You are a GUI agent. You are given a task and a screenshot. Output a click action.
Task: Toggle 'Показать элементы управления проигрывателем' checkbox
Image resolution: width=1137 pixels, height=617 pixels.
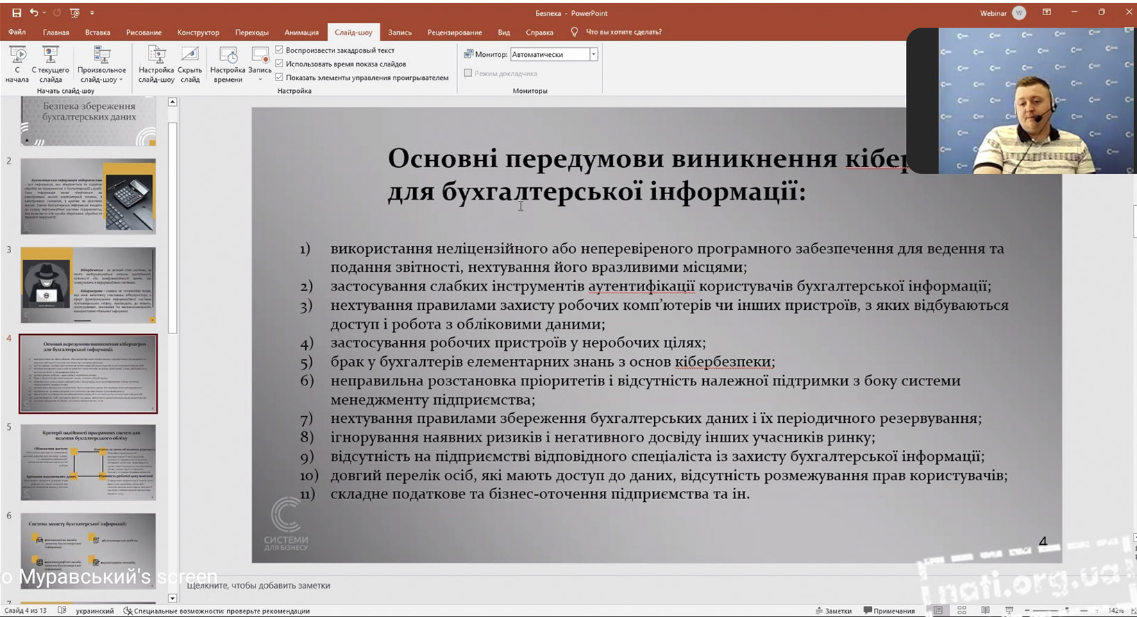click(x=279, y=78)
